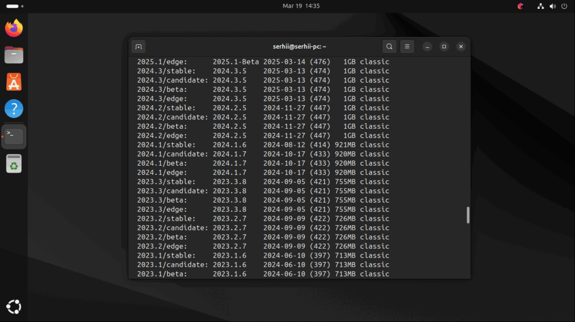Open the power menu icon
This screenshot has height=322, width=575.
[x=564, y=6]
